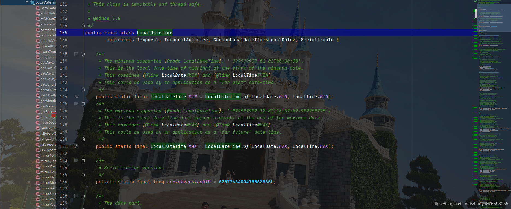Click the LocalDateTime class icon in Structure tree
Screen dimensions: 511x209
coord(33,2)
